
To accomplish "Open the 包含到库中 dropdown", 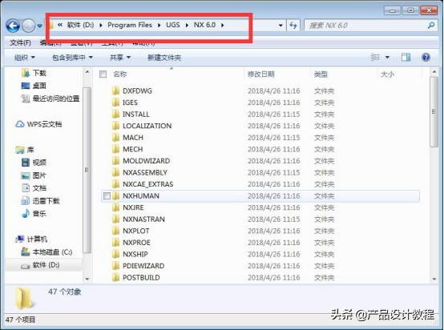I will pyautogui.click(x=72, y=58).
